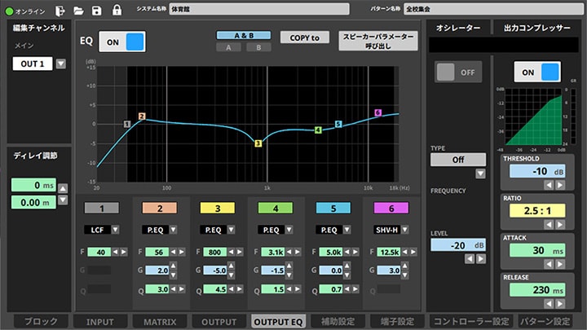Disable the output compressor ON switch
587x330 pixels.
pyautogui.click(x=537, y=72)
